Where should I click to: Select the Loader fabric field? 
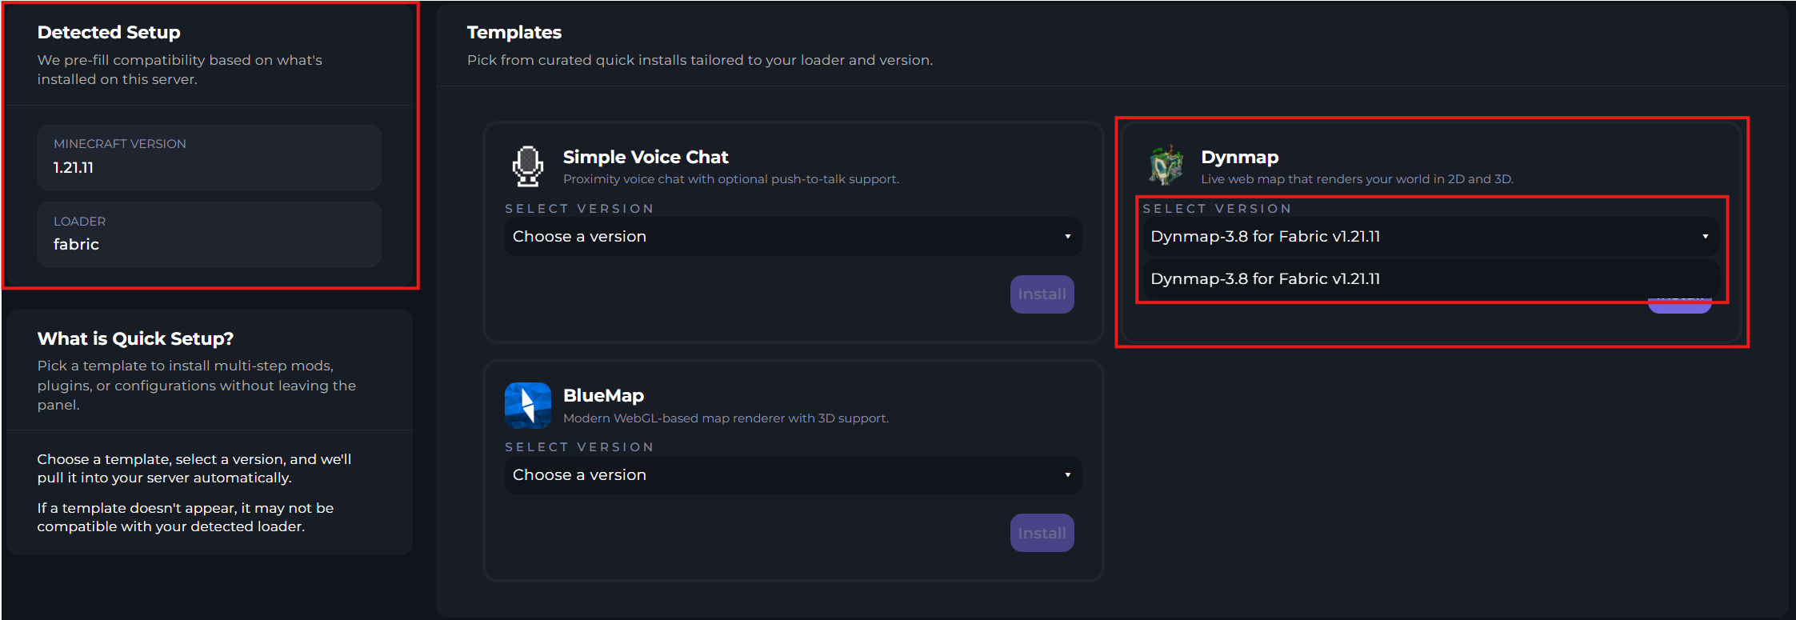[209, 234]
